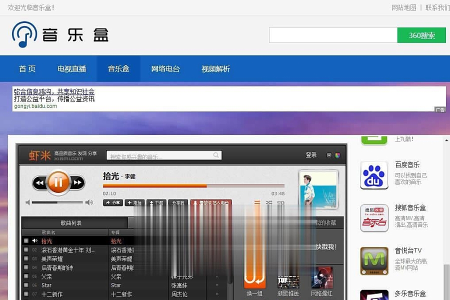
Task: Click the 360搜索 search button
Action: (x=421, y=35)
